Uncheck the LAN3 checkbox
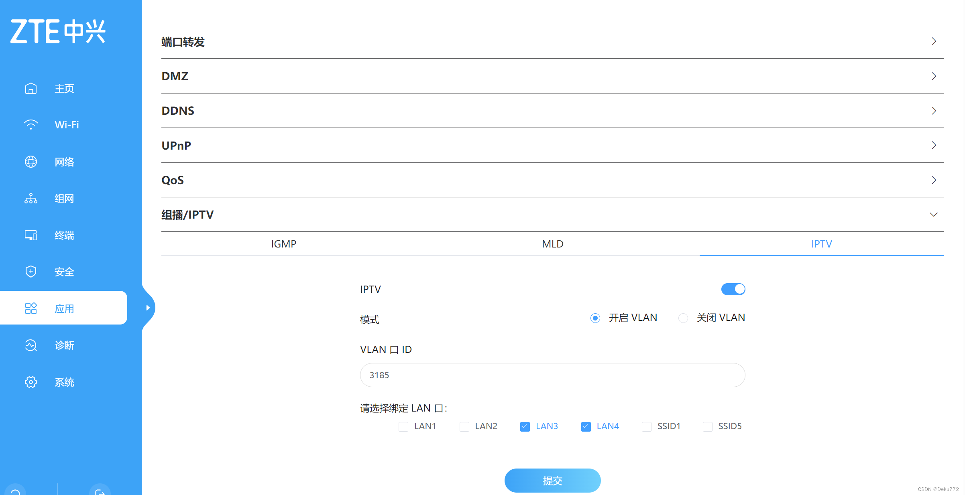Screen dimensions: 965x495 click(x=525, y=426)
